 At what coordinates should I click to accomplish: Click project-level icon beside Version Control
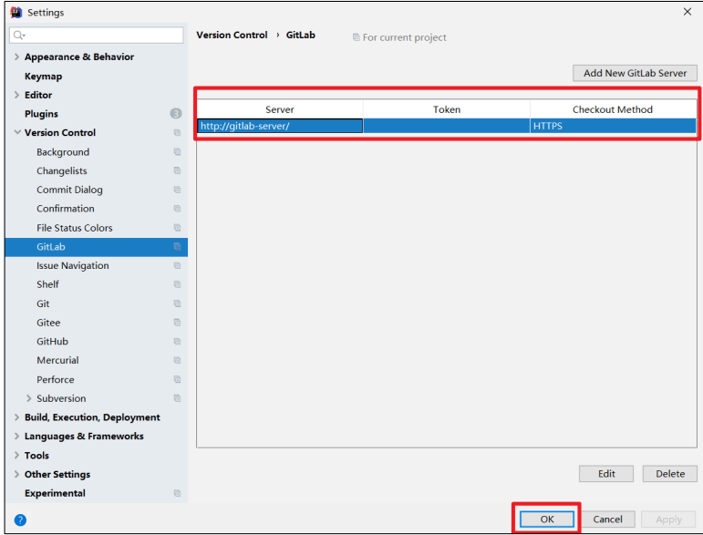(x=177, y=133)
